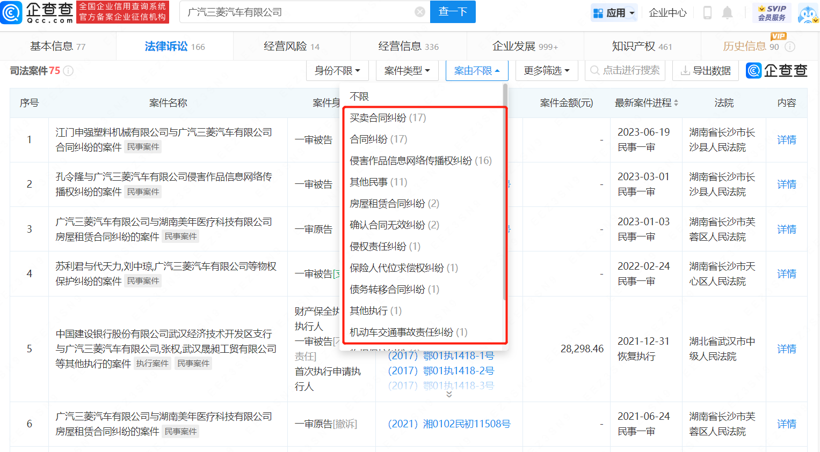Viewport: 820px width, 452px height.
Task: Open the 更多筛选 dropdown
Action: [x=547, y=71]
